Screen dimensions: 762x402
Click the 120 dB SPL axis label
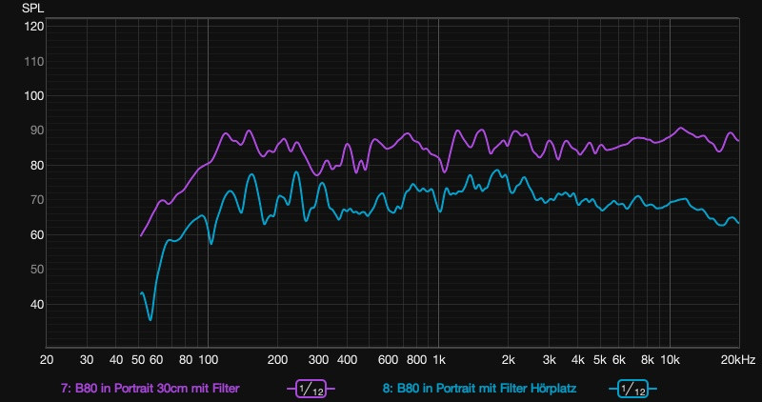pyautogui.click(x=34, y=27)
